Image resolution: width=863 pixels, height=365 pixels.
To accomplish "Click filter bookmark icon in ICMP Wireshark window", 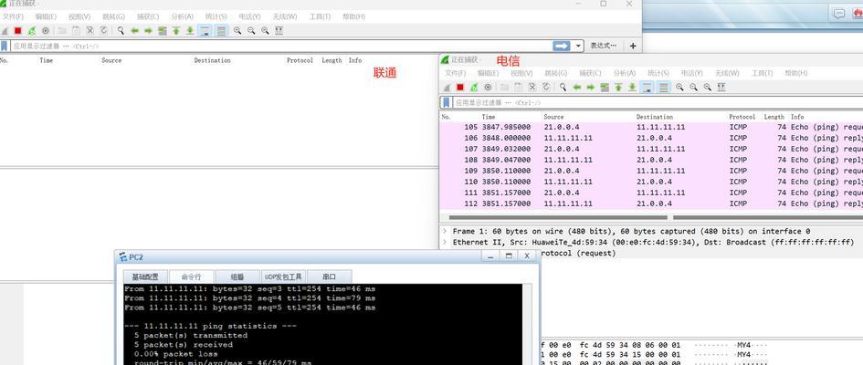I will click(x=447, y=103).
